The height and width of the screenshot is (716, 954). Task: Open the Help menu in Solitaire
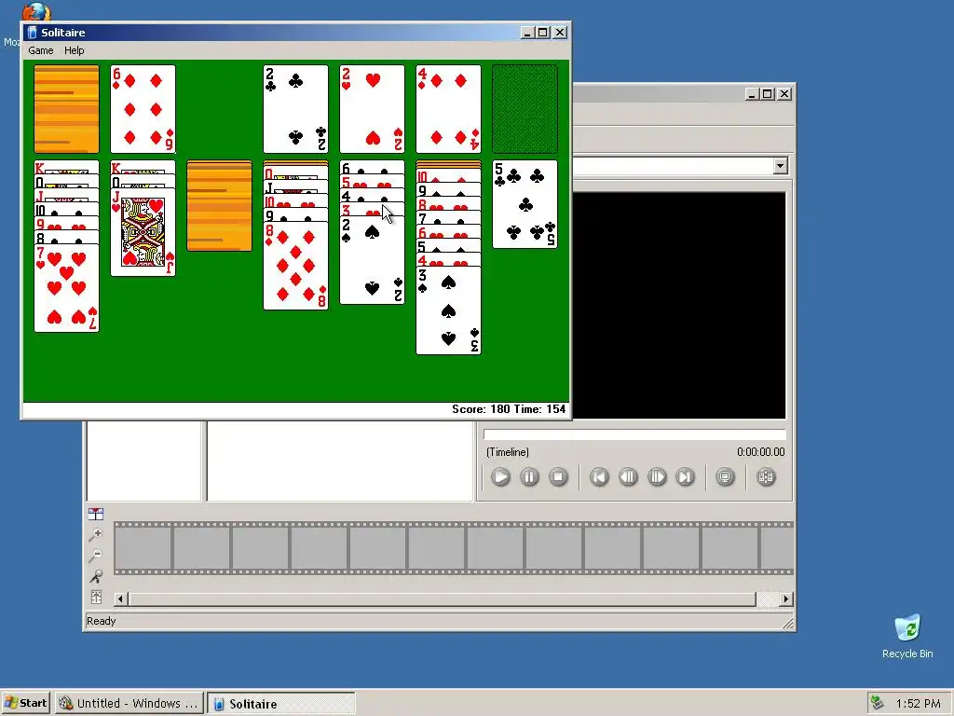coord(75,50)
